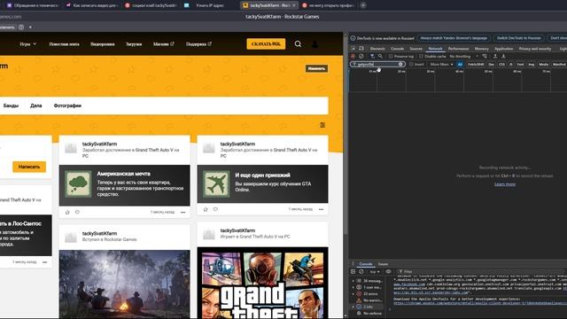
Task: Switch to the Sources DevTools tab
Action: tap(416, 49)
